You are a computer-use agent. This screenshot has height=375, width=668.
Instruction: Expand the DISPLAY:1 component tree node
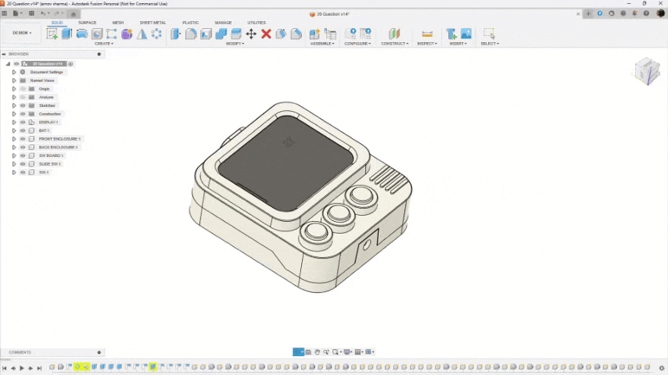tap(14, 123)
